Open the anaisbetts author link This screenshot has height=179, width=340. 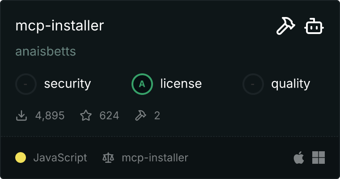click(x=46, y=51)
